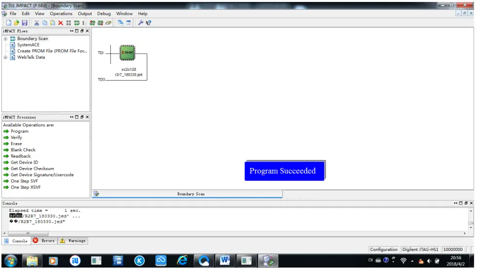The width and height of the screenshot is (477, 270).
Task: Click console vertical scrollbar down arrow
Action: [x=471, y=228]
